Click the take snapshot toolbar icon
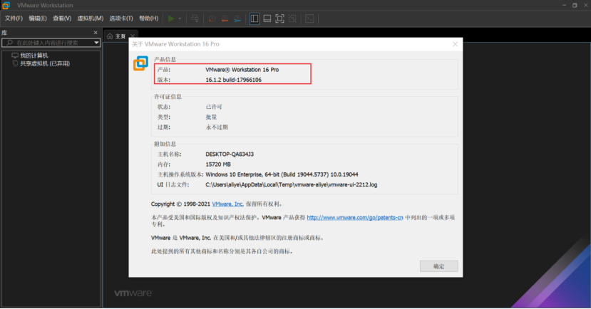The width and height of the screenshot is (591, 309). 212,19
